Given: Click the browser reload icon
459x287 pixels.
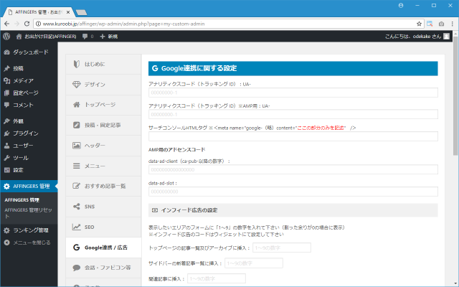Looking at the screenshot, I should [34, 23].
